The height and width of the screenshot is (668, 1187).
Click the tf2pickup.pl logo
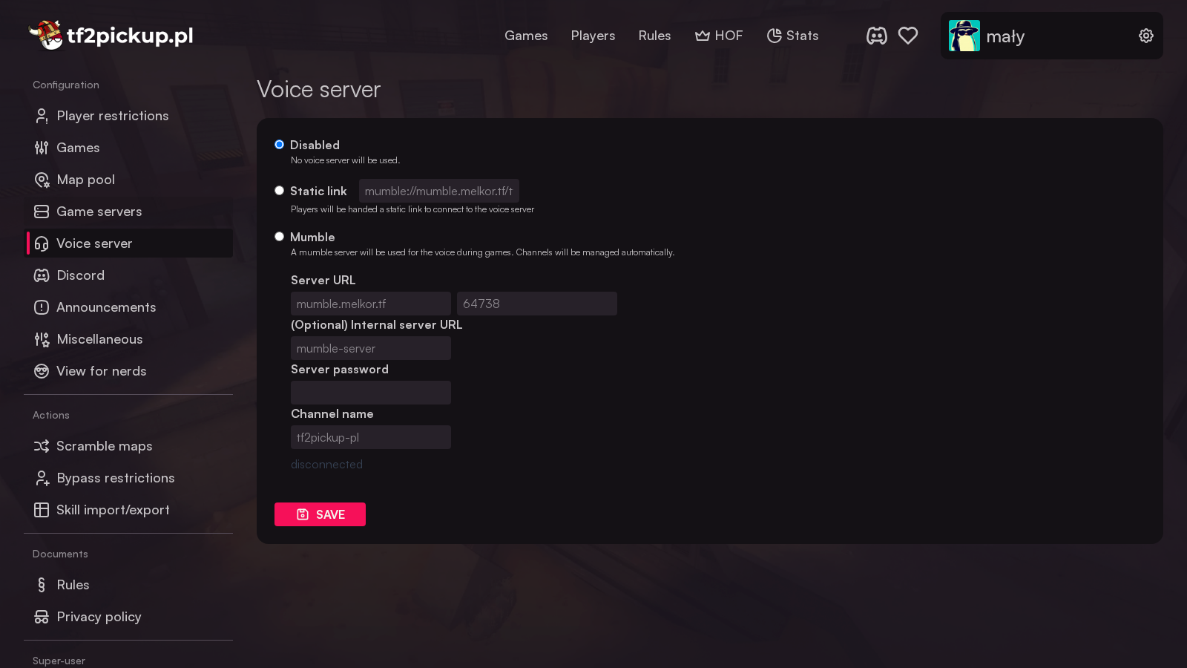pyautogui.click(x=110, y=35)
